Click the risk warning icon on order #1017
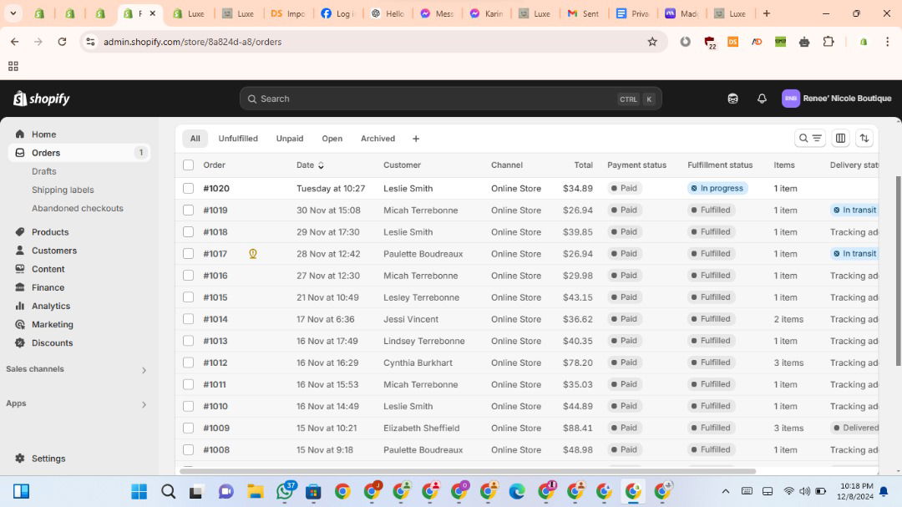This screenshot has height=507, width=902. coord(253,254)
